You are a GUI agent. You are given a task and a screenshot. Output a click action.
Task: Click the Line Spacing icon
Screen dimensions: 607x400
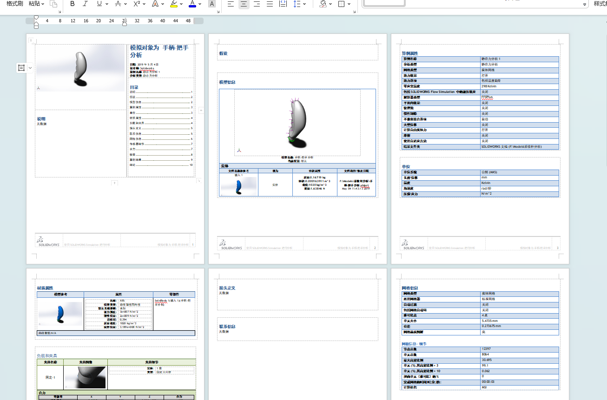pyautogui.click(x=297, y=4)
